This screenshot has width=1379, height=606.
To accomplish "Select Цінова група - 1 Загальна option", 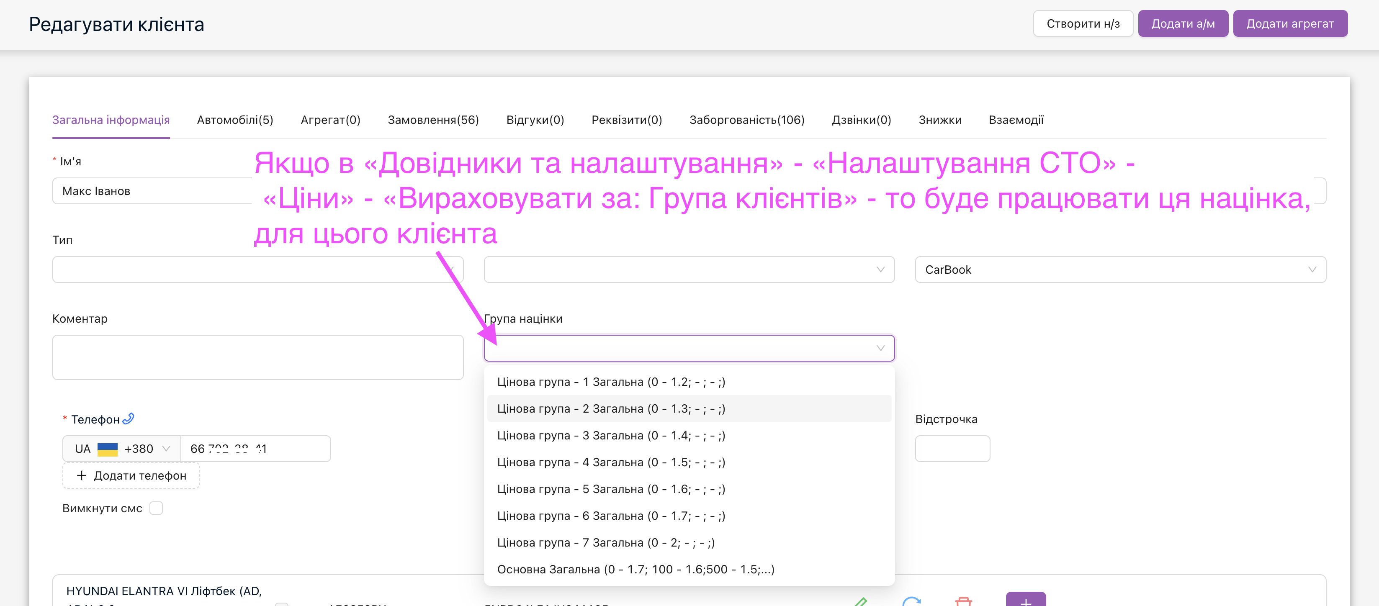I will point(689,382).
